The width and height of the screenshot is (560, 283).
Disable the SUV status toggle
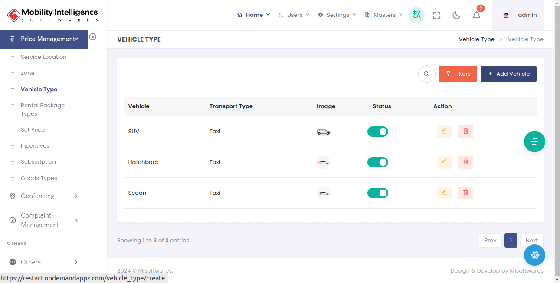[377, 132]
